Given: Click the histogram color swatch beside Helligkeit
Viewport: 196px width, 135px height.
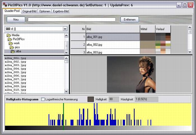Looking at the screenshot, I should [91, 99].
